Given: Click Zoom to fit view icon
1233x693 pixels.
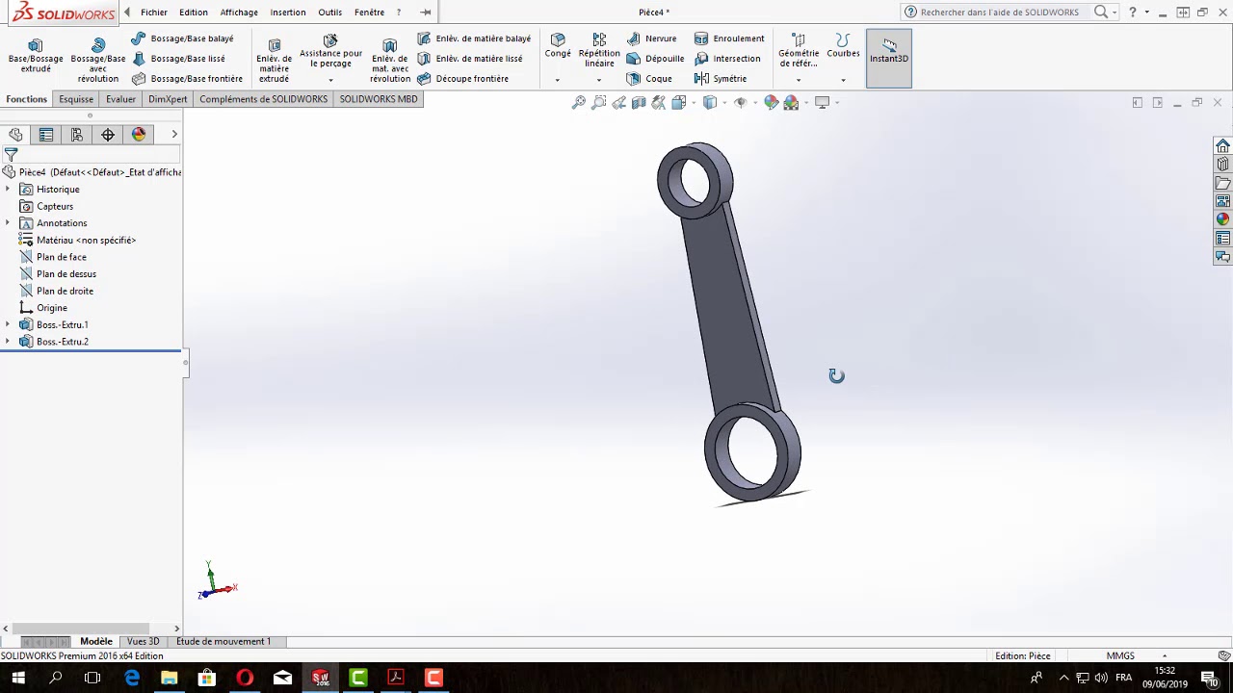Looking at the screenshot, I should click(x=579, y=102).
